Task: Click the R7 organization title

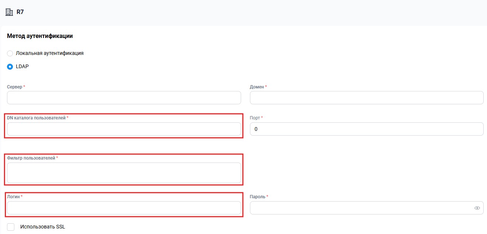Action: [x=20, y=12]
